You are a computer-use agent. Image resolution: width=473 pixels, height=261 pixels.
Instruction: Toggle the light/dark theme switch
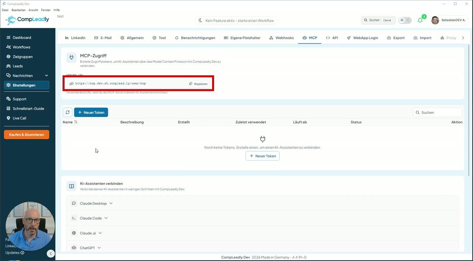click(x=405, y=20)
